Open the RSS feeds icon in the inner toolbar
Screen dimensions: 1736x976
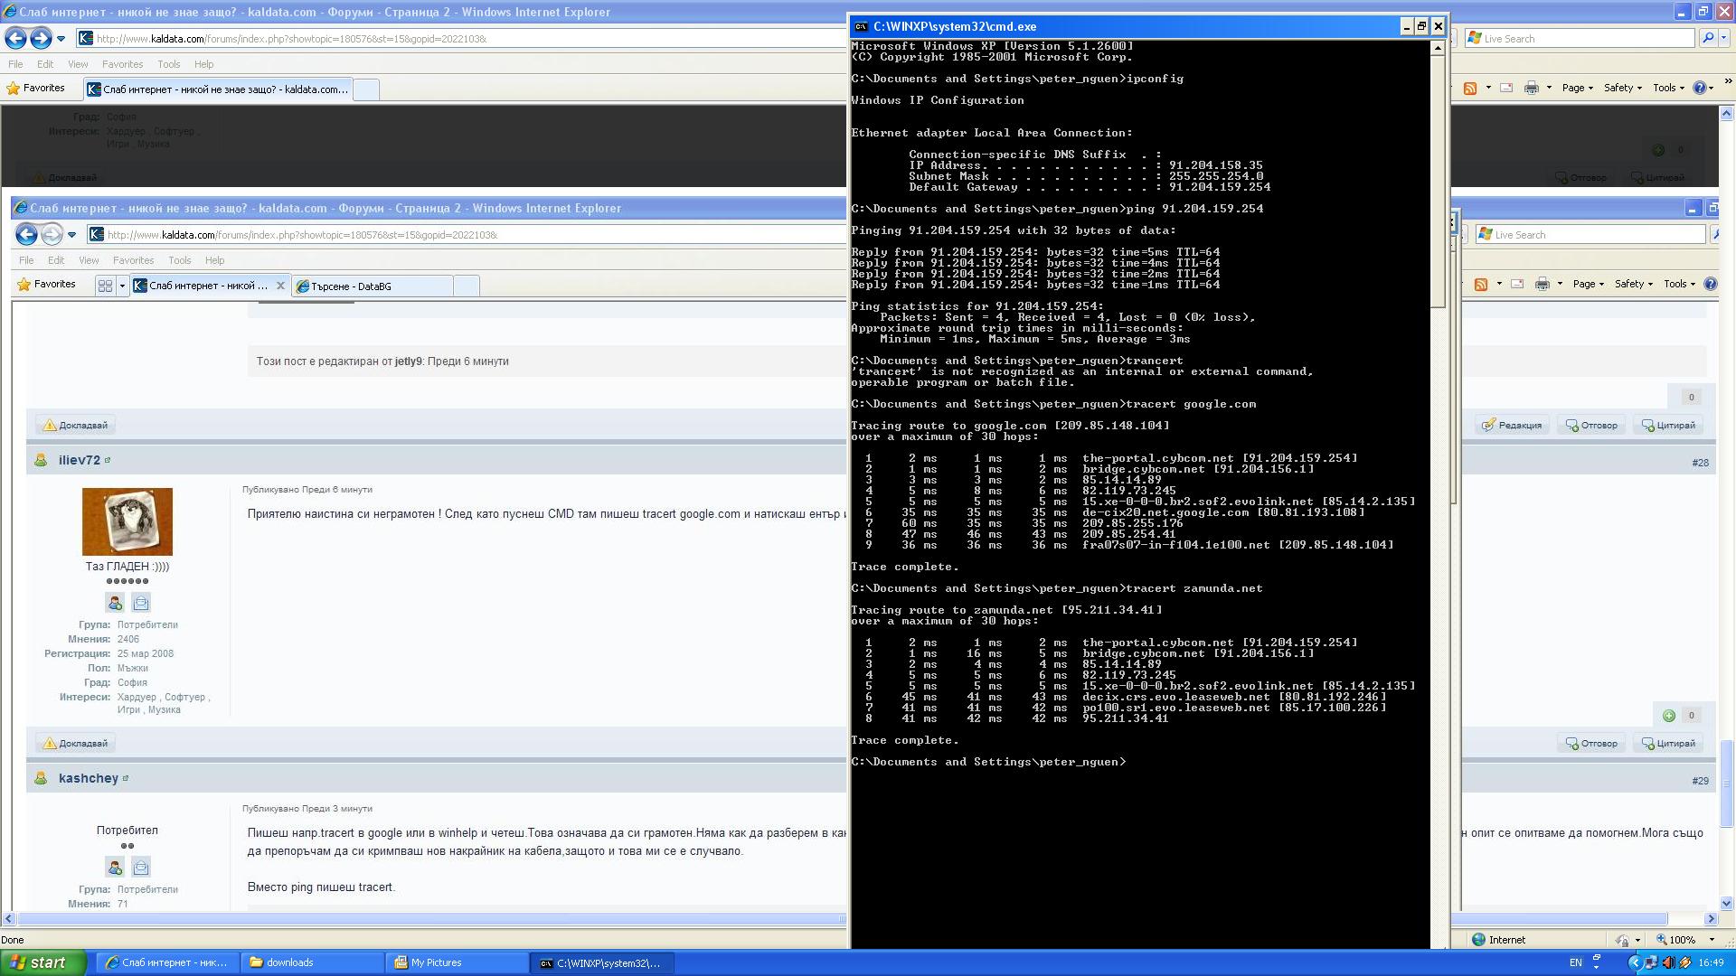pyautogui.click(x=1481, y=285)
